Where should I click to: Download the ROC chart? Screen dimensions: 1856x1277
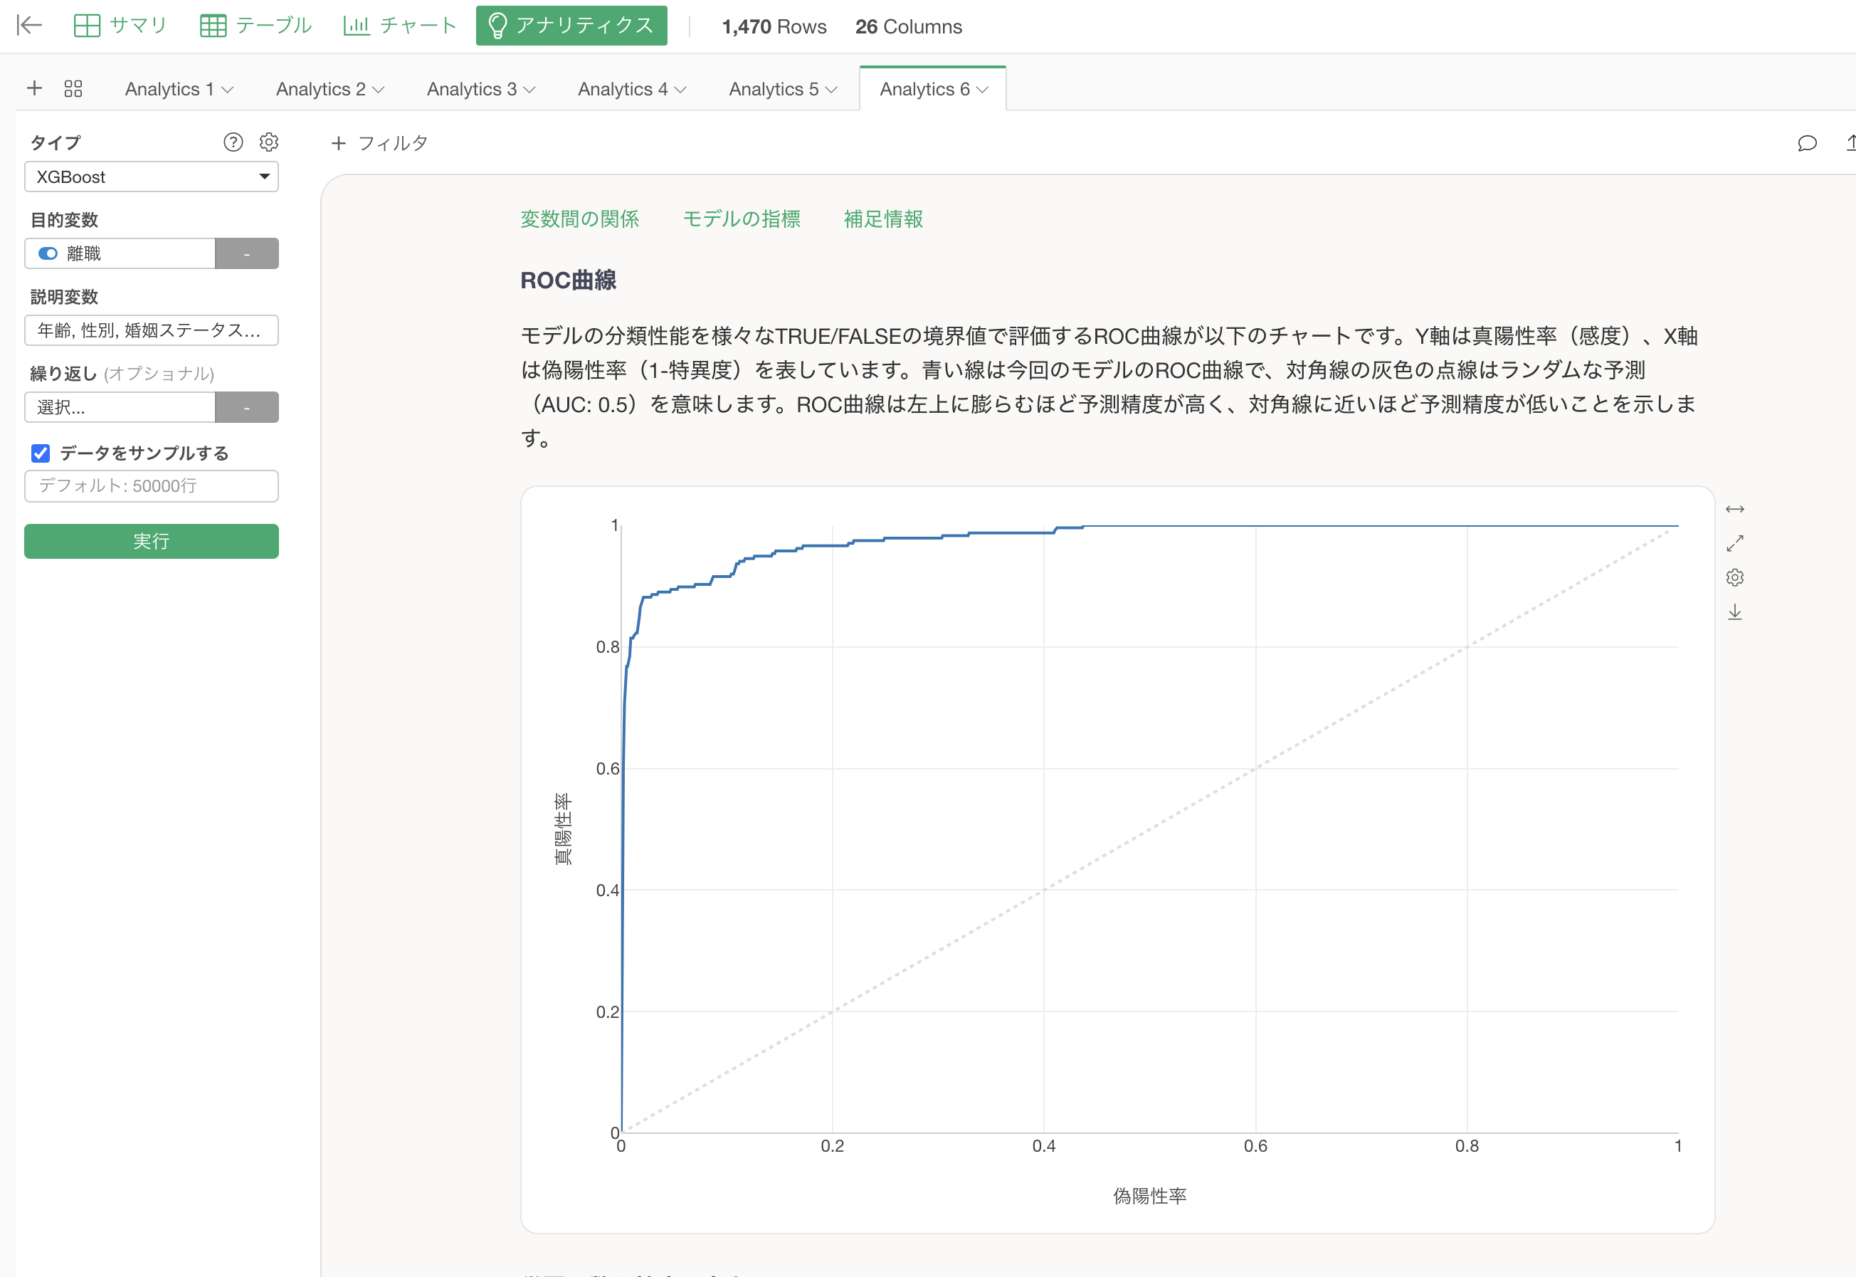(x=1734, y=613)
